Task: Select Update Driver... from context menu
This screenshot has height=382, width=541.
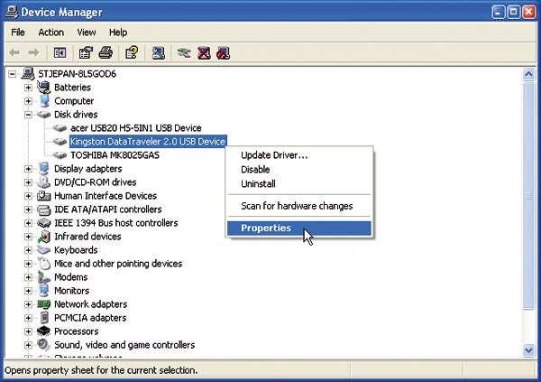Action: tap(274, 155)
